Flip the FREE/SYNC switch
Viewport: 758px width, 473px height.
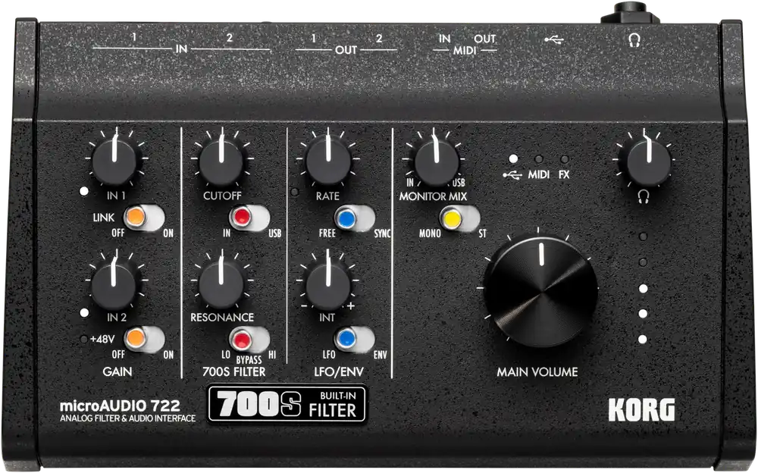coord(354,218)
